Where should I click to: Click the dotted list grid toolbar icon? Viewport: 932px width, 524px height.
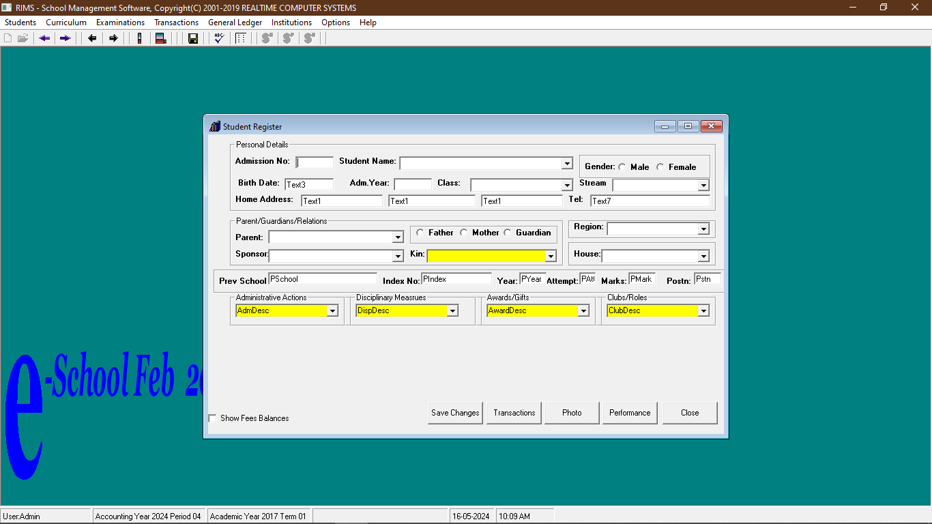[x=240, y=38]
